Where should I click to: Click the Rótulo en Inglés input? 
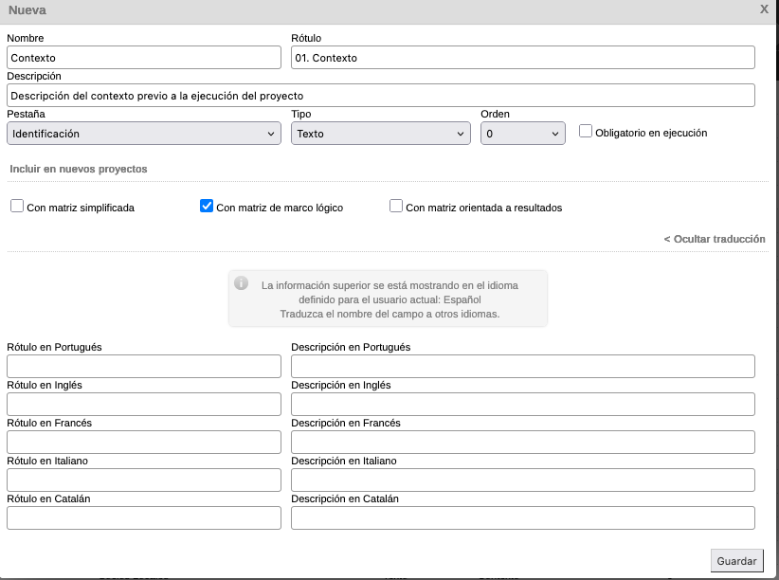point(144,405)
